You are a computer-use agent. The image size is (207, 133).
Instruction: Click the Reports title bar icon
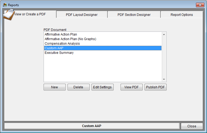[5, 5]
